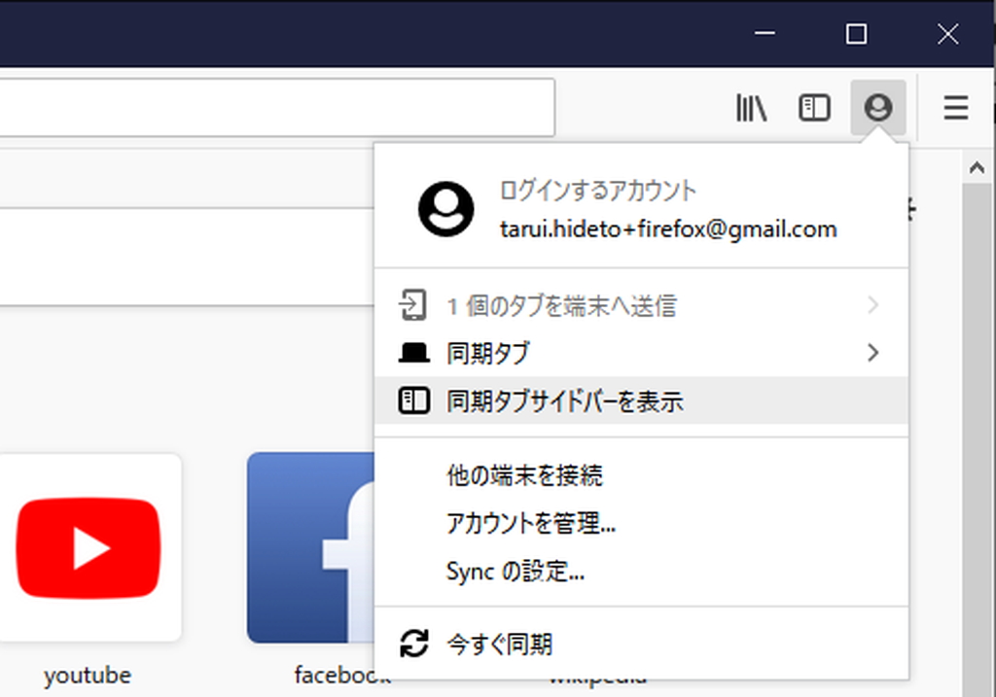Click inside the address bar

tap(272, 107)
